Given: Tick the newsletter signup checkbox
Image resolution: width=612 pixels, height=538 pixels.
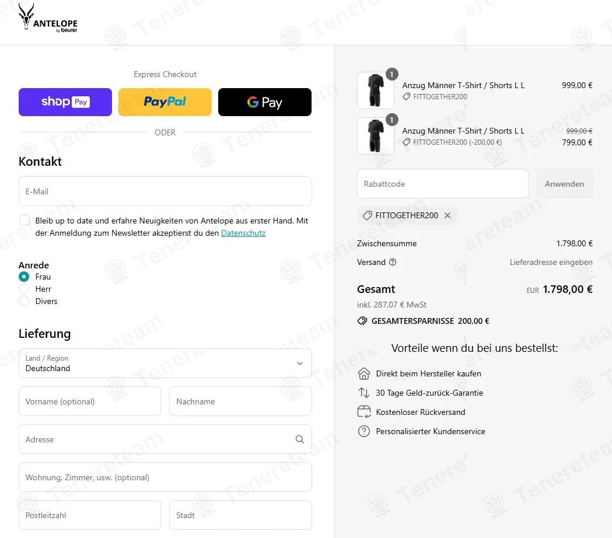Looking at the screenshot, I should click(x=25, y=220).
